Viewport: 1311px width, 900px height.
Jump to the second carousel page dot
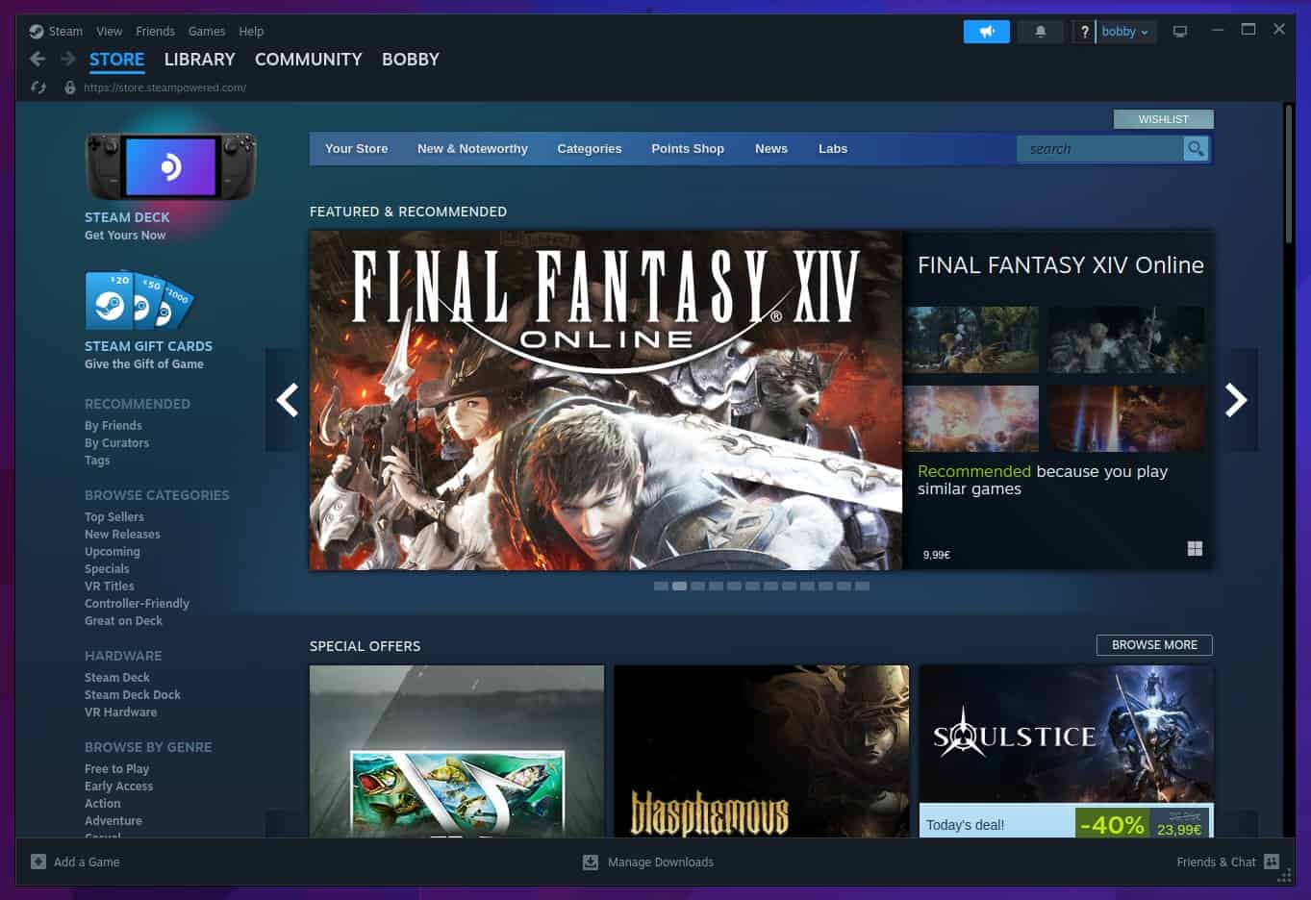pyautogui.click(x=679, y=586)
